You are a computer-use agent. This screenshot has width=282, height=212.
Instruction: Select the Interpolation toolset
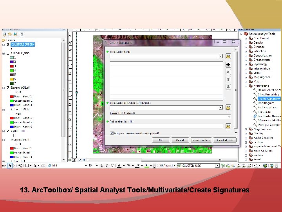[262, 68]
